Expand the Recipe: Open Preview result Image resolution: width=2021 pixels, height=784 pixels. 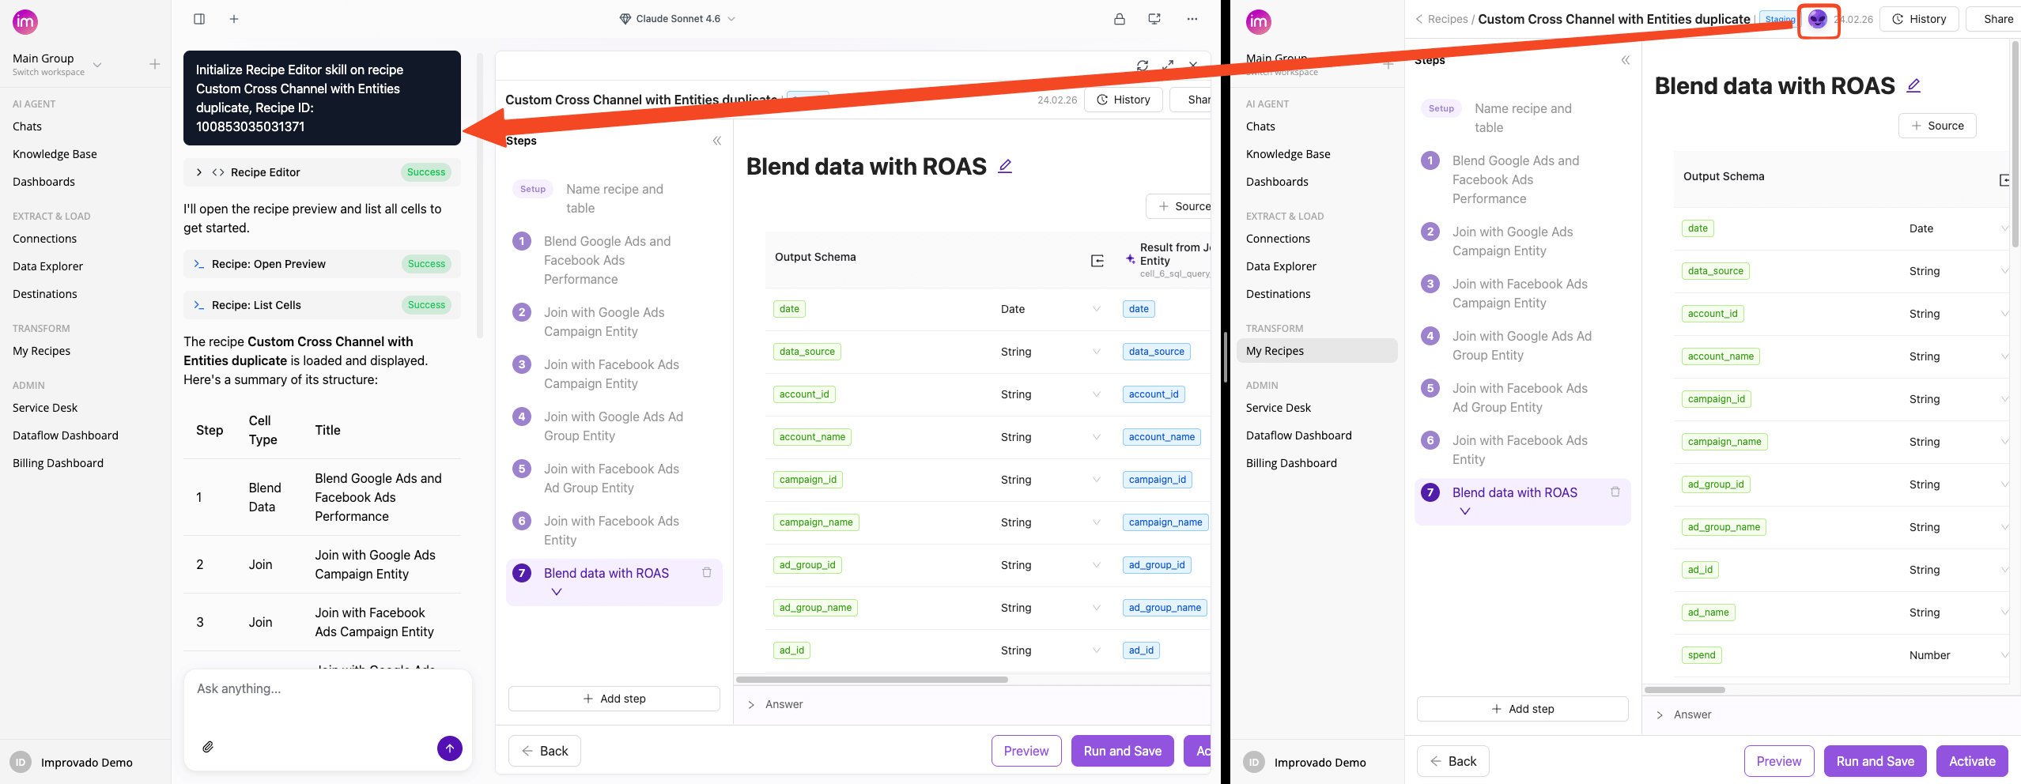pyautogui.click(x=199, y=264)
